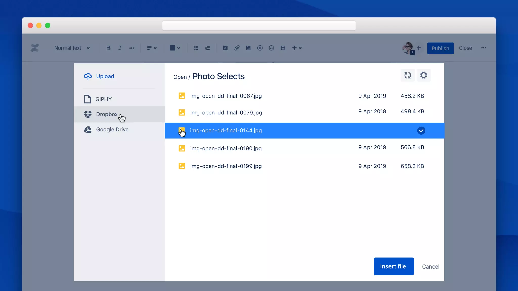Open the text alignment dropdown
518x291 pixels.
[x=152, y=48]
